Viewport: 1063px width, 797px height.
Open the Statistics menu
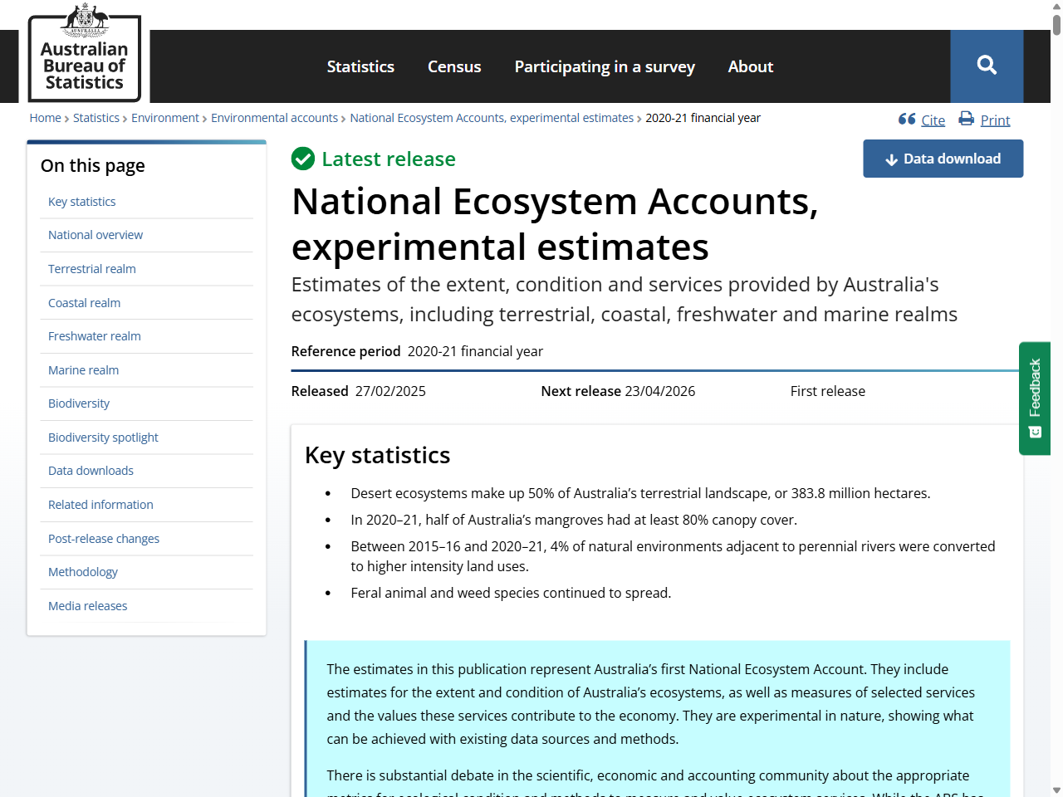[360, 66]
